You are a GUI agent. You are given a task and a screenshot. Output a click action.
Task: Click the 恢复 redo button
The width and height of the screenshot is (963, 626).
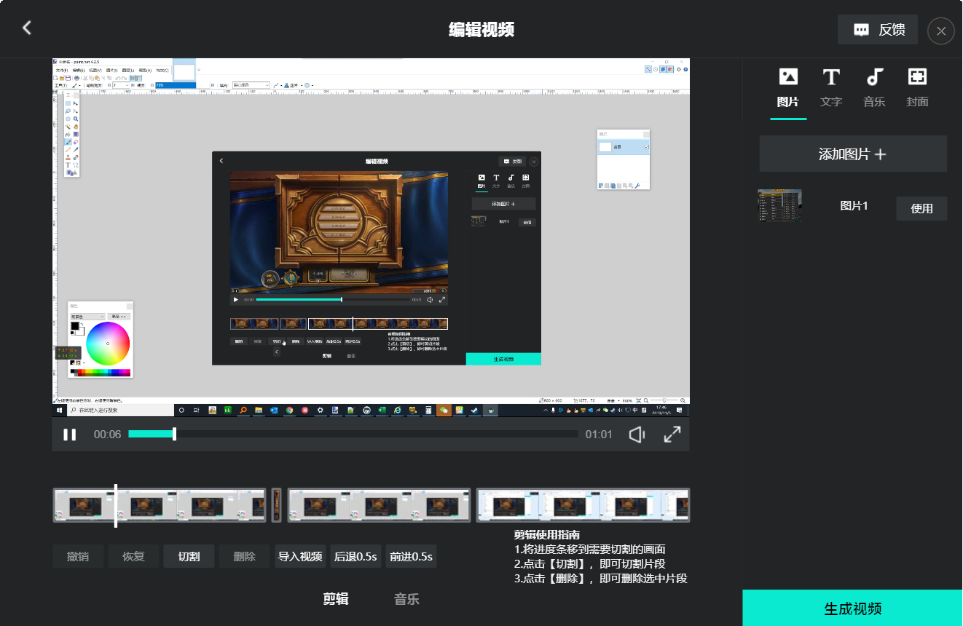pos(133,556)
